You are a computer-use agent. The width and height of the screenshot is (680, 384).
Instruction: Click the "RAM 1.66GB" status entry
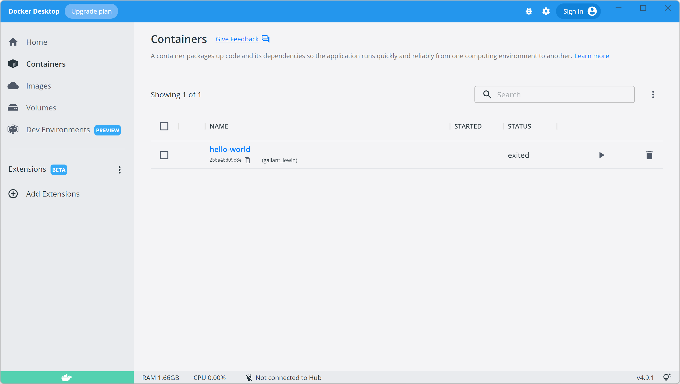tap(161, 378)
